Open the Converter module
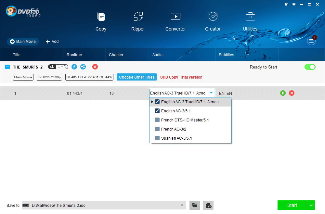Screen dimensions: 325x214 175,21
